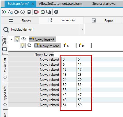This screenshot has height=117, width=123.
Task: Toggle eye visibility of Nowy rekord
Action: 29,45
